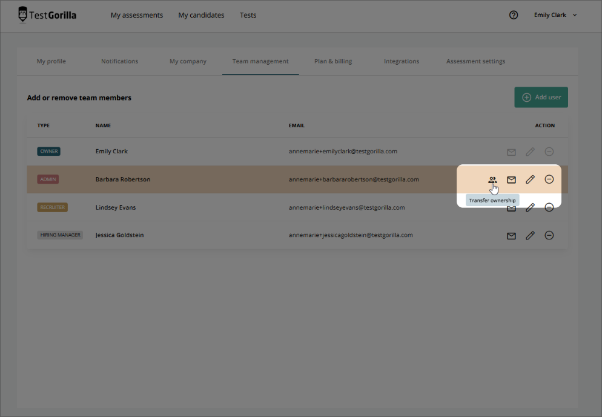Click the RECRUITER type badge
Image resolution: width=602 pixels, height=417 pixels.
click(52, 207)
